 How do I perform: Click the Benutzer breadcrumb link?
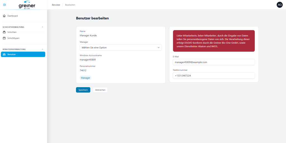pos(56,5)
